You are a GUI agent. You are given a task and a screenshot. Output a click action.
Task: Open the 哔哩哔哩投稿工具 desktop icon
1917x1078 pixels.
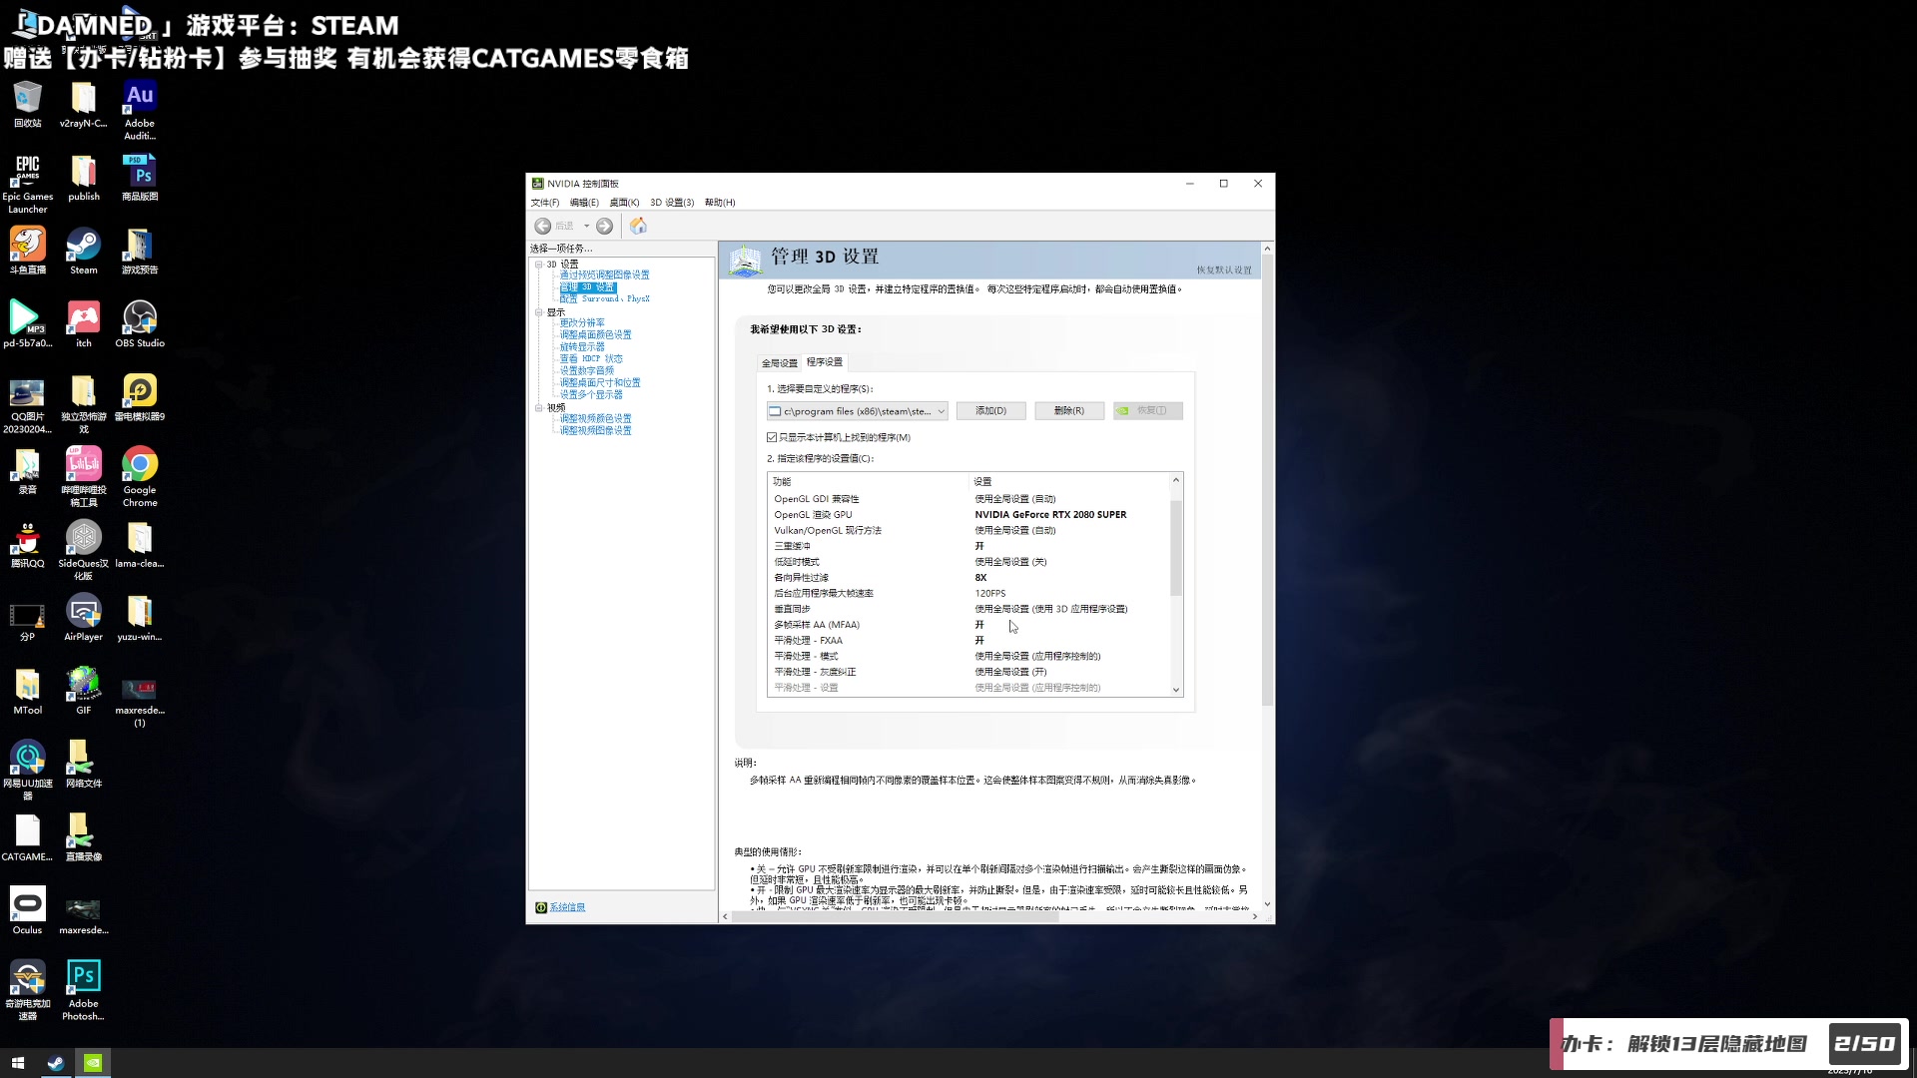click(x=84, y=477)
